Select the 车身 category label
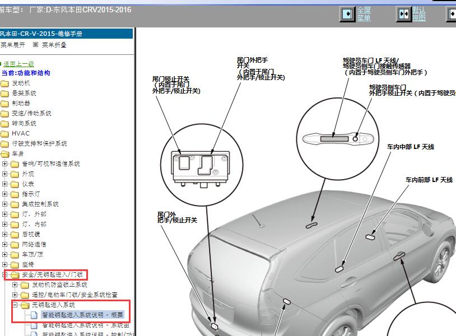This screenshot has width=456, height=336. (x=18, y=154)
